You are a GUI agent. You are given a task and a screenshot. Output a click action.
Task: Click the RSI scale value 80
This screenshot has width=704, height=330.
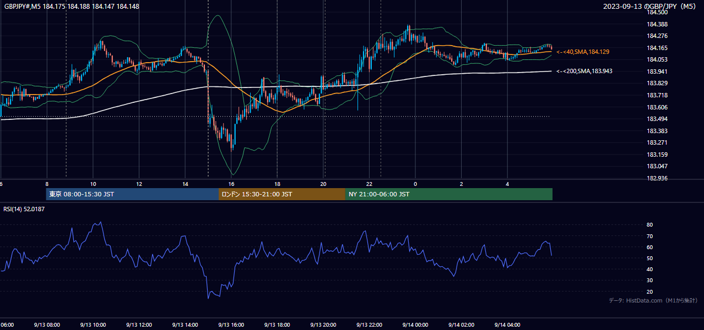click(650, 225)
